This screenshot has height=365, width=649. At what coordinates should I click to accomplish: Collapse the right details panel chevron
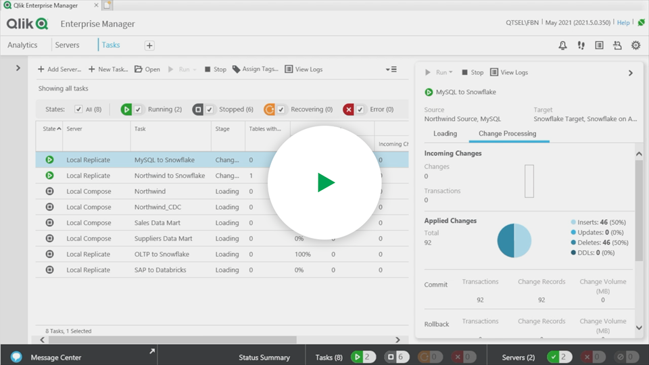pyautogui.click(x=630, y=73)
